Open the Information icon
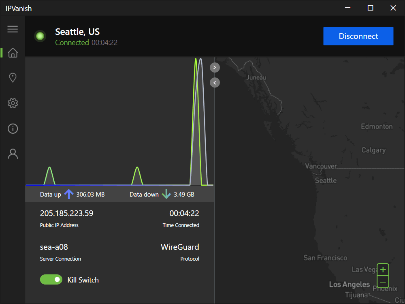405x304 pixels. (13, 128)
